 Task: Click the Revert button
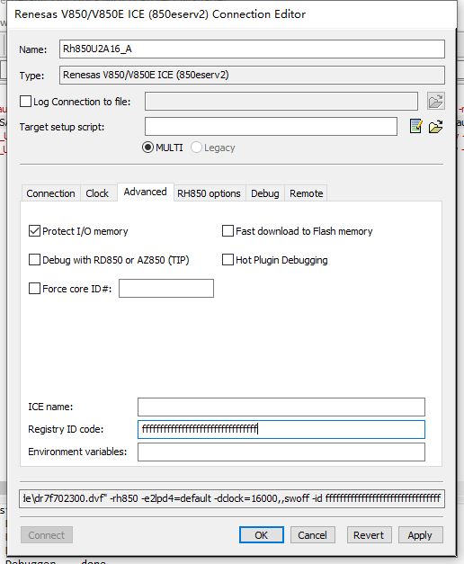click(x=369, y=535)
